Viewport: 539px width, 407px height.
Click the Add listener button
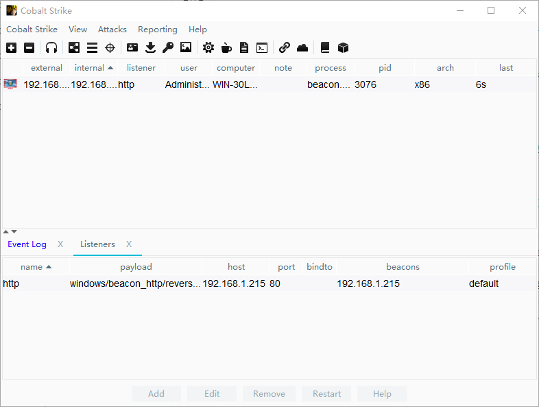[156, 393]
